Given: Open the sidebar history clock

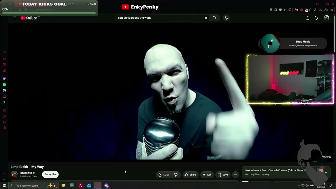Looking at the screenshot, I should tap(4, 116).
